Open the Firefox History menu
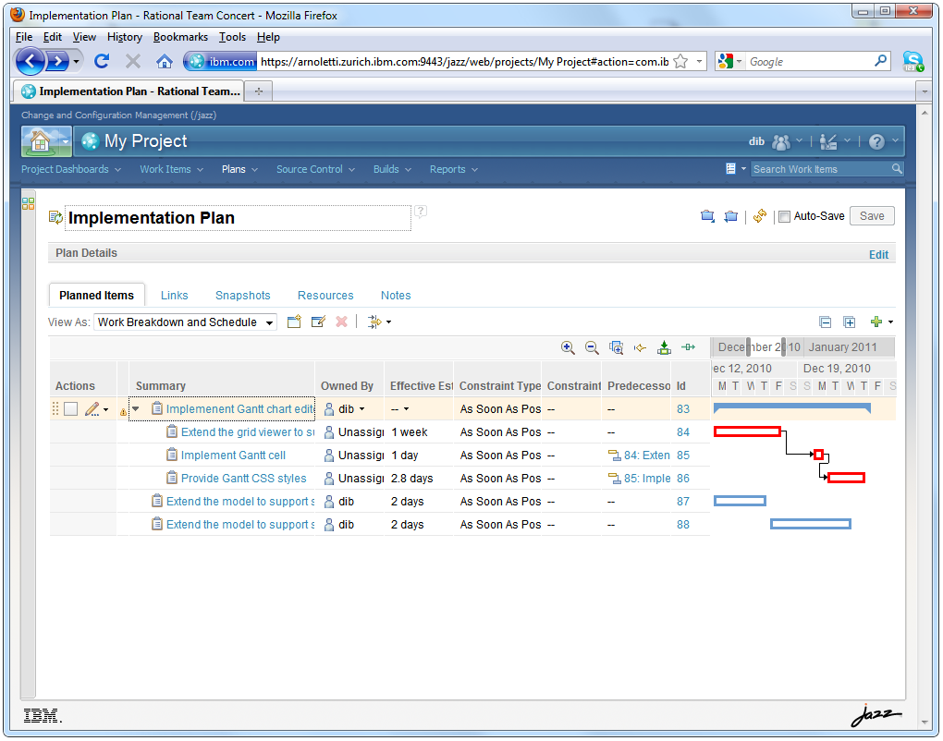The width and height of the screenshot is (943, 741). tap(125, 37)
